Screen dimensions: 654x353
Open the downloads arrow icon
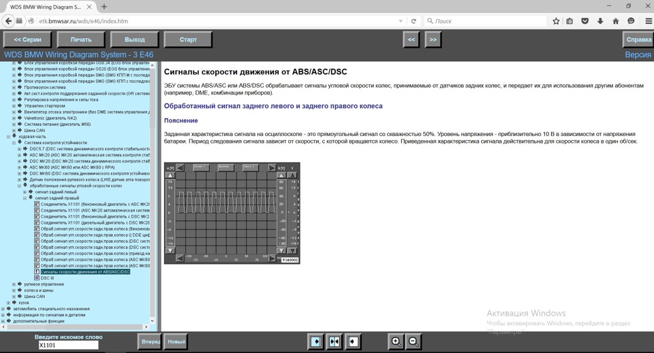coord(600,21)
